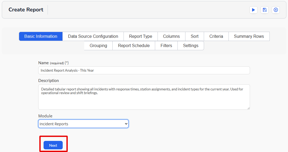Image resolution: width=288 pixels, height=152 pixels.
Task: Select the Basic Information tab
Action: 41,36
